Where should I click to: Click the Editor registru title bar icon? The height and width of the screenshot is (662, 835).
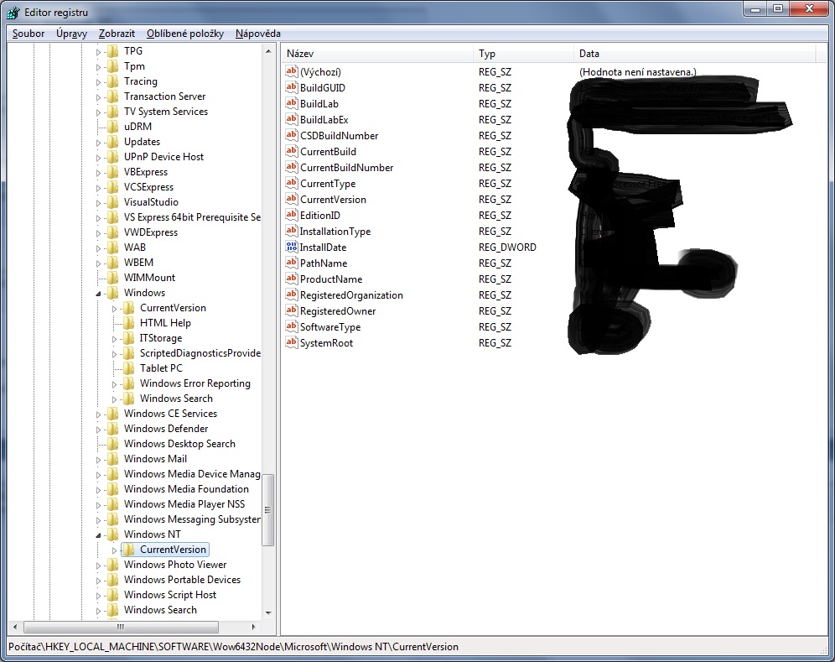13,13
